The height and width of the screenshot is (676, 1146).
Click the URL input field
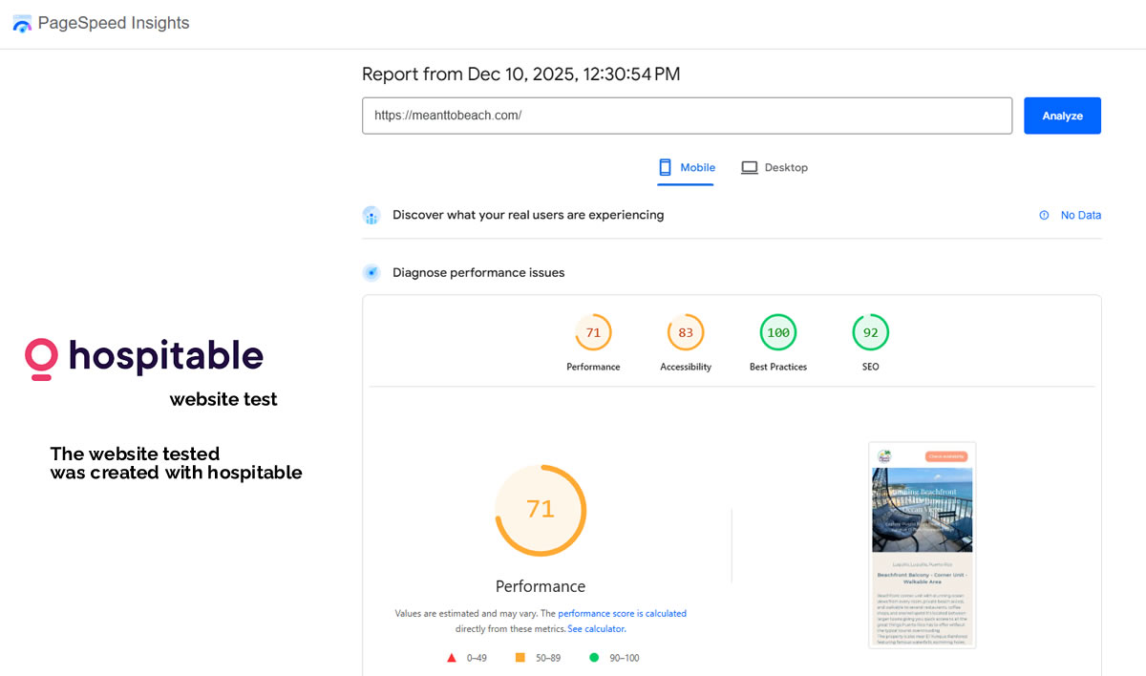tap(687, 116)
